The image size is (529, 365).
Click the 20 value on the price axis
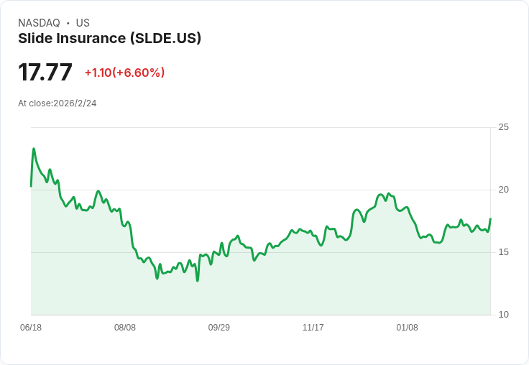tap(503, 190)
